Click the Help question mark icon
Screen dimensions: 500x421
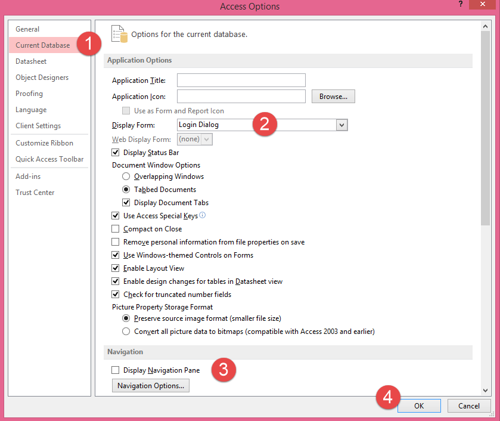pos(461,4)
